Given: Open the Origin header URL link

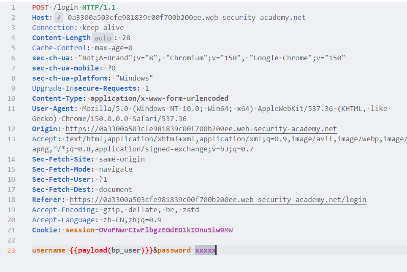Looking at the screenshot, I should pyautogui.click(x=201, y=129).
